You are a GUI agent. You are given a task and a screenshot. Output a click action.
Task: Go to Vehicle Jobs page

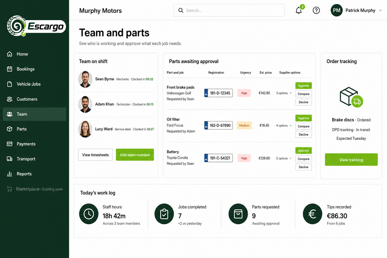34,84
